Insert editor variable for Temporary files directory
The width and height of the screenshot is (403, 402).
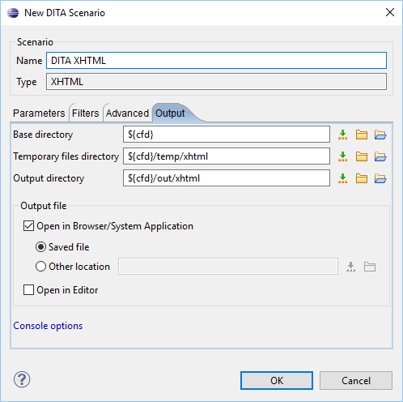pyautogui.click(x=342, y=156)
